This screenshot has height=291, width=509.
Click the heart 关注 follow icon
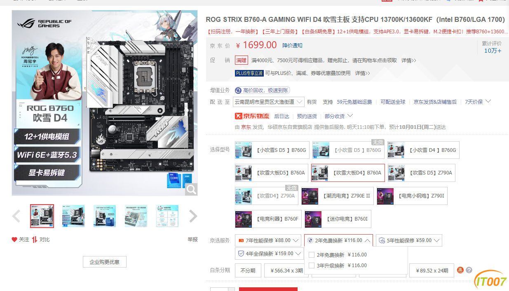point(14,240)
